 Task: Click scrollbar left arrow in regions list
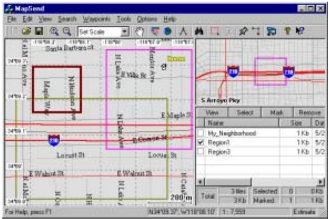click(200, 182)
